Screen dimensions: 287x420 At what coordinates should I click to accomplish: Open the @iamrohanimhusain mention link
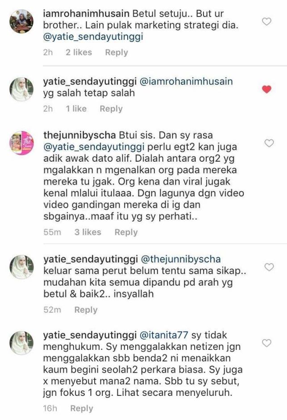pyautogui.click(x=186, y=81)
